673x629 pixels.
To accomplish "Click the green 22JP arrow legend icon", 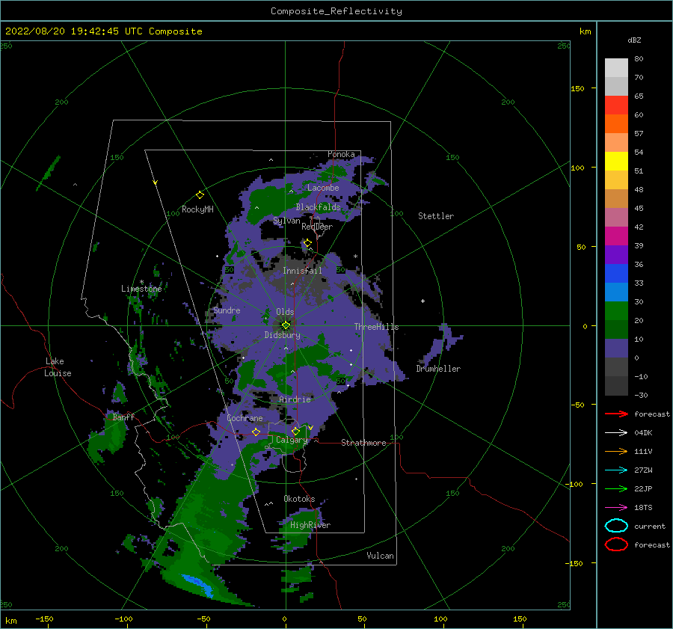I will pos(616,488).
